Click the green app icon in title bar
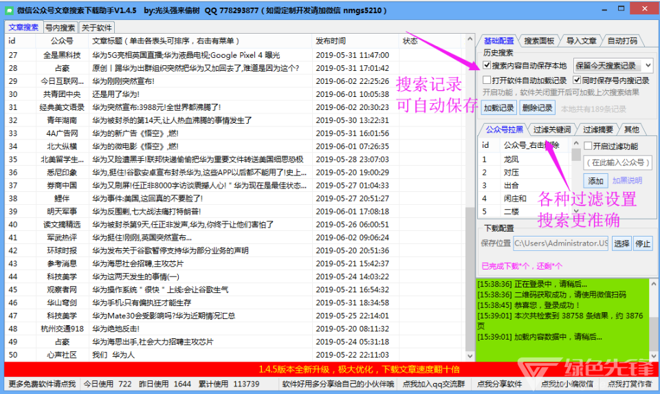Screen dimensions: 660x394 (9, 10)
